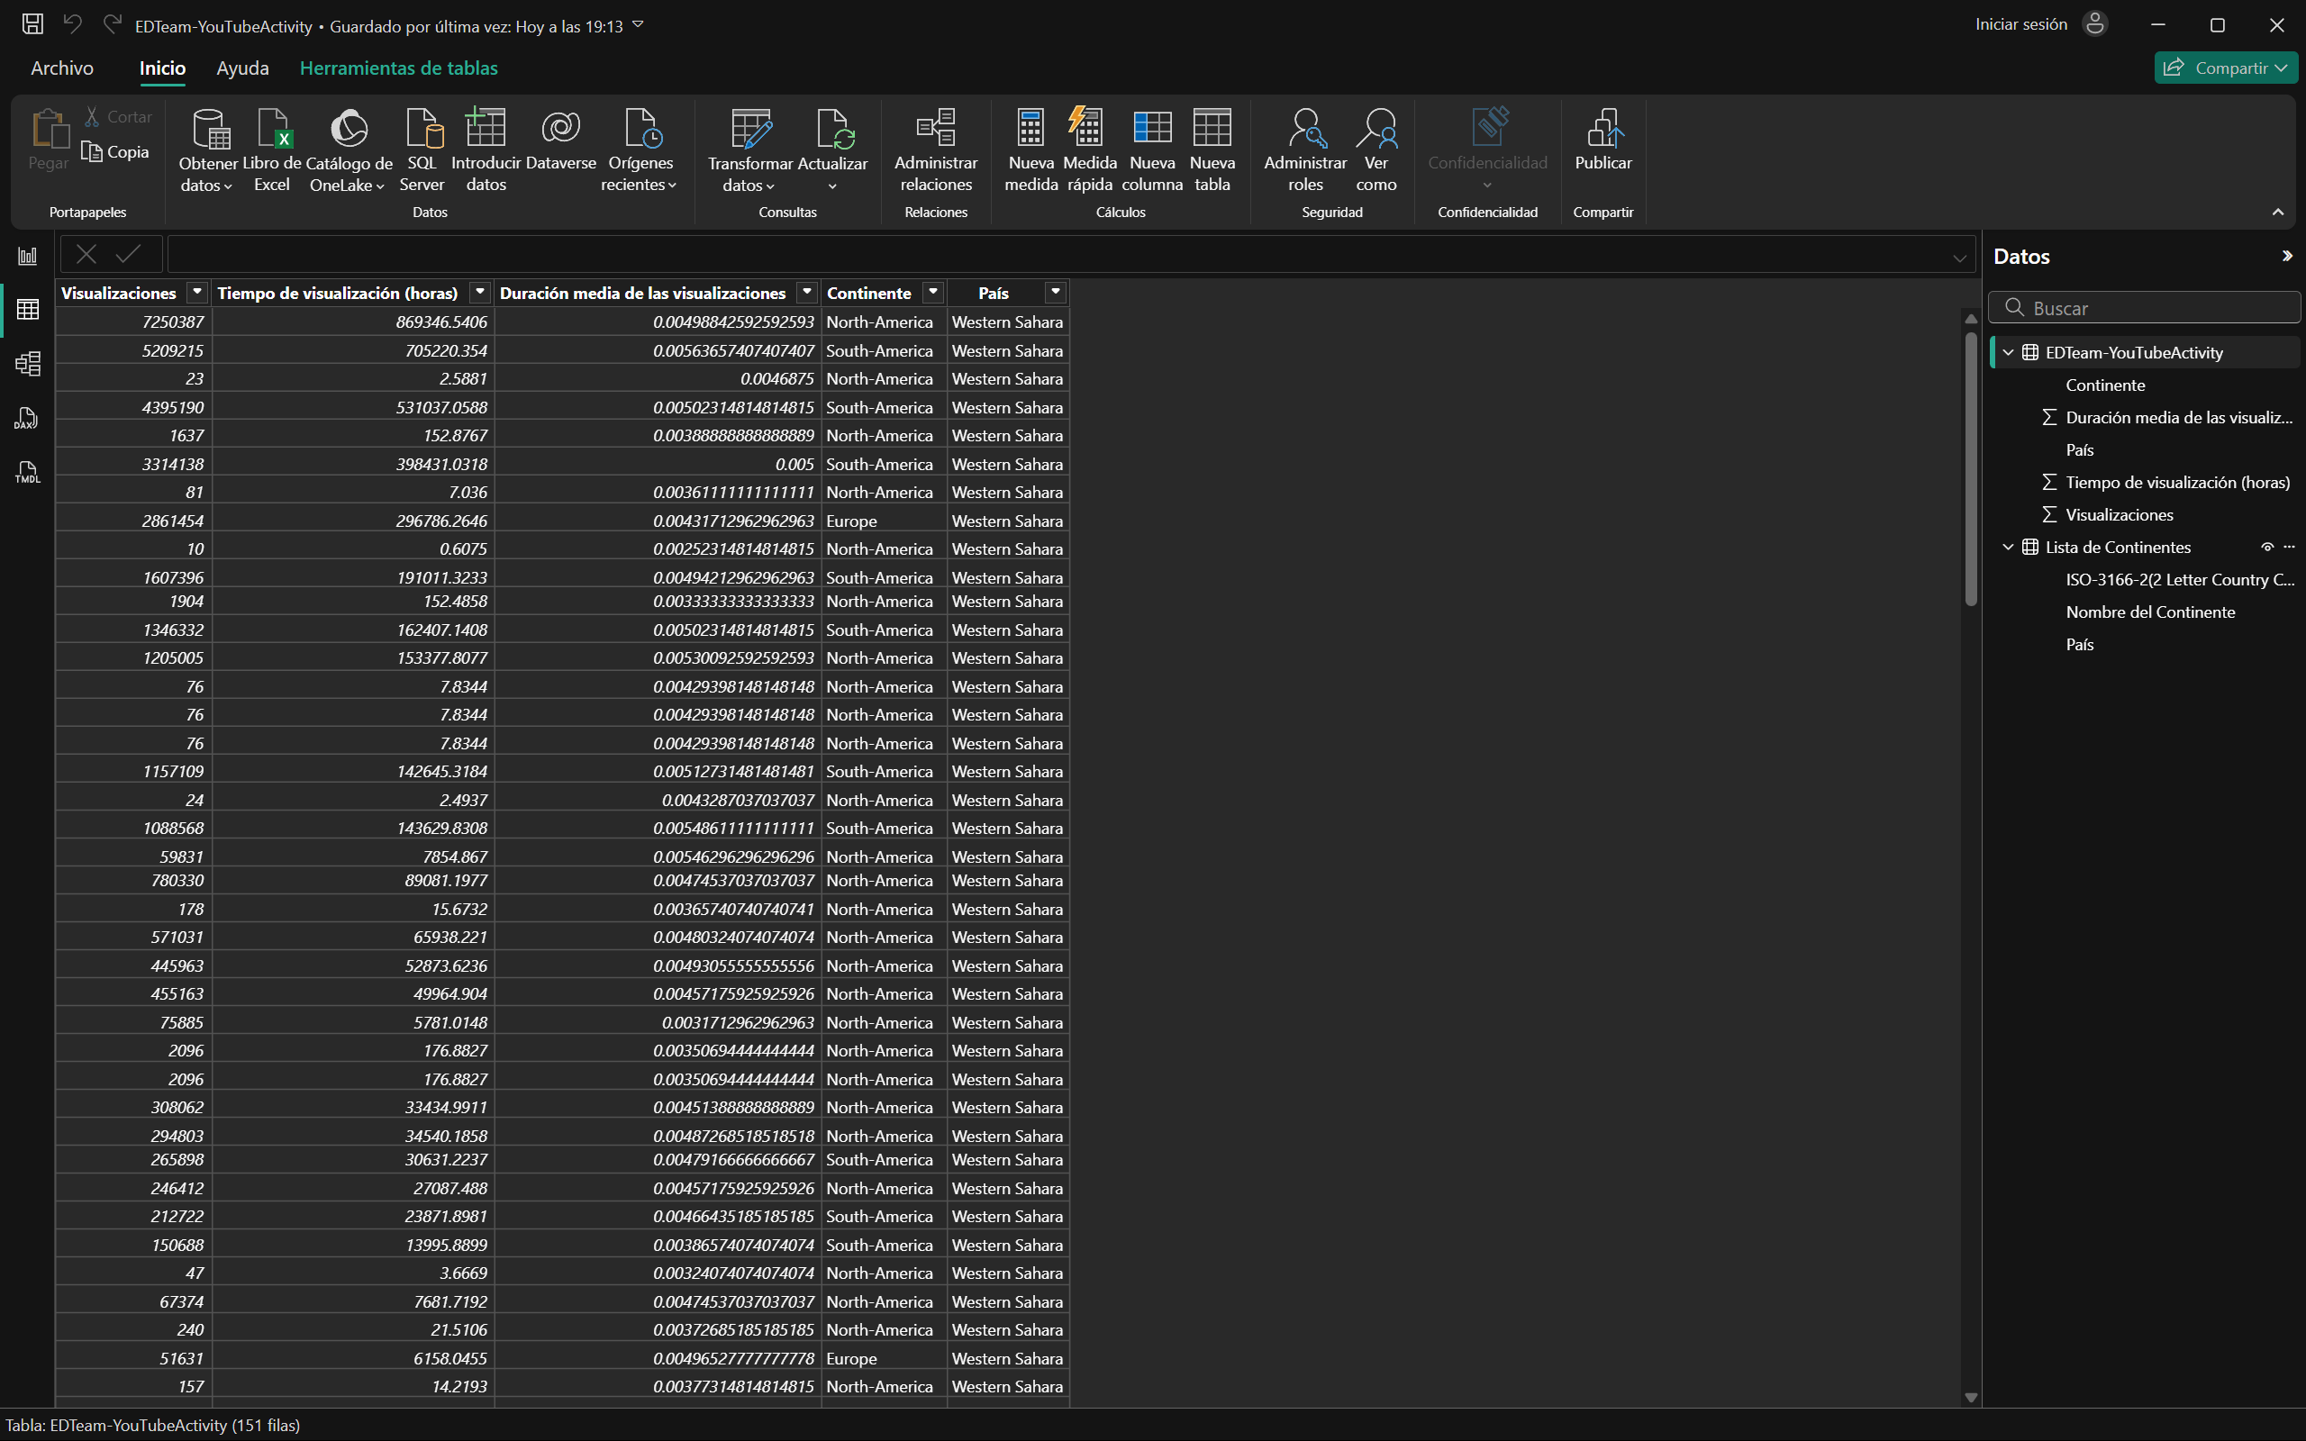Click the Compartir button

pyautogui.click(x=2224, y=68)
